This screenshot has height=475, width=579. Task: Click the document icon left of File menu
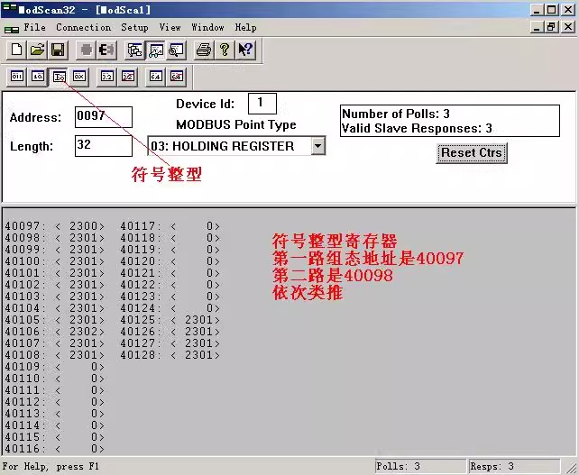click(12, 29)
